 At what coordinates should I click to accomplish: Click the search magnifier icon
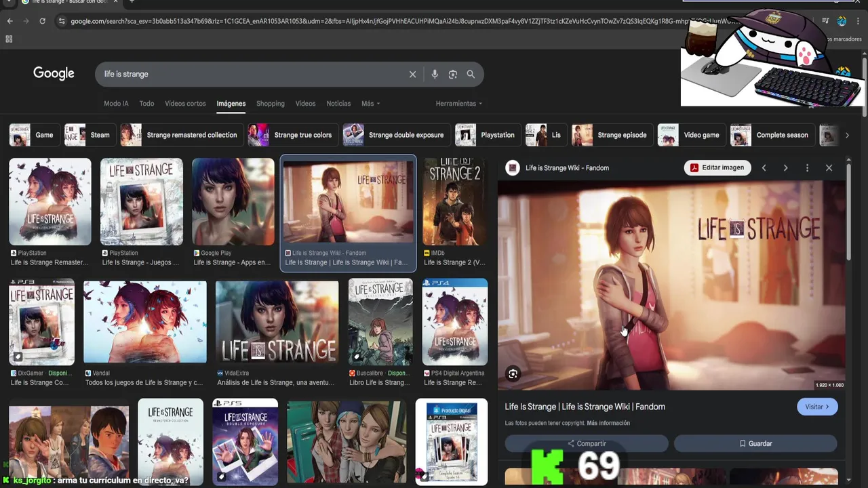pos(471,75)
